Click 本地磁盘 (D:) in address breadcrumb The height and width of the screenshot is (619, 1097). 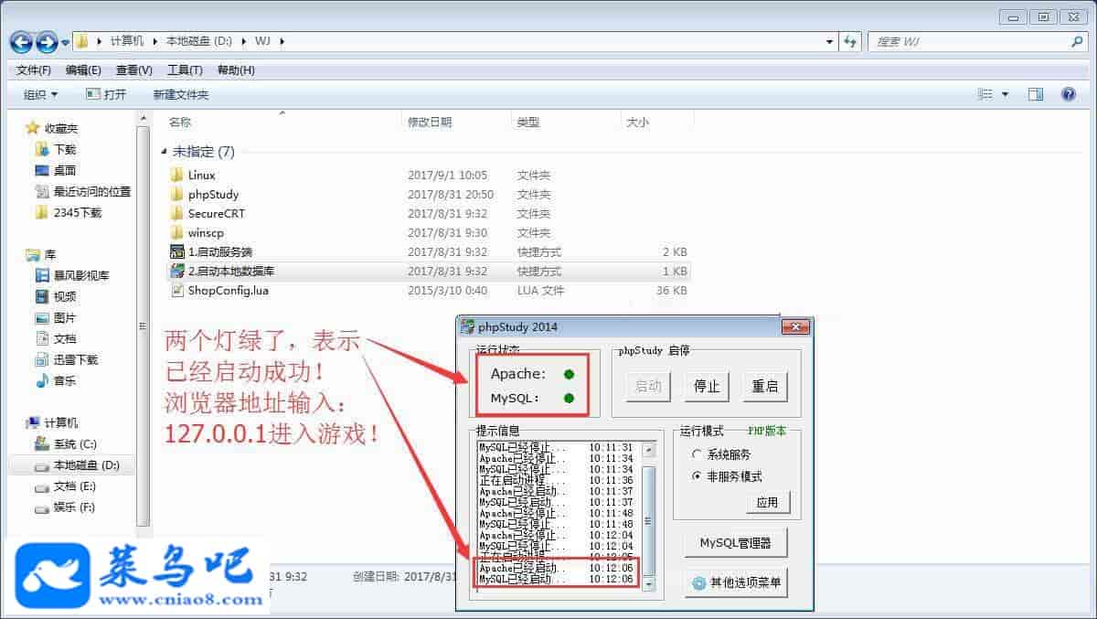point(198,41)
